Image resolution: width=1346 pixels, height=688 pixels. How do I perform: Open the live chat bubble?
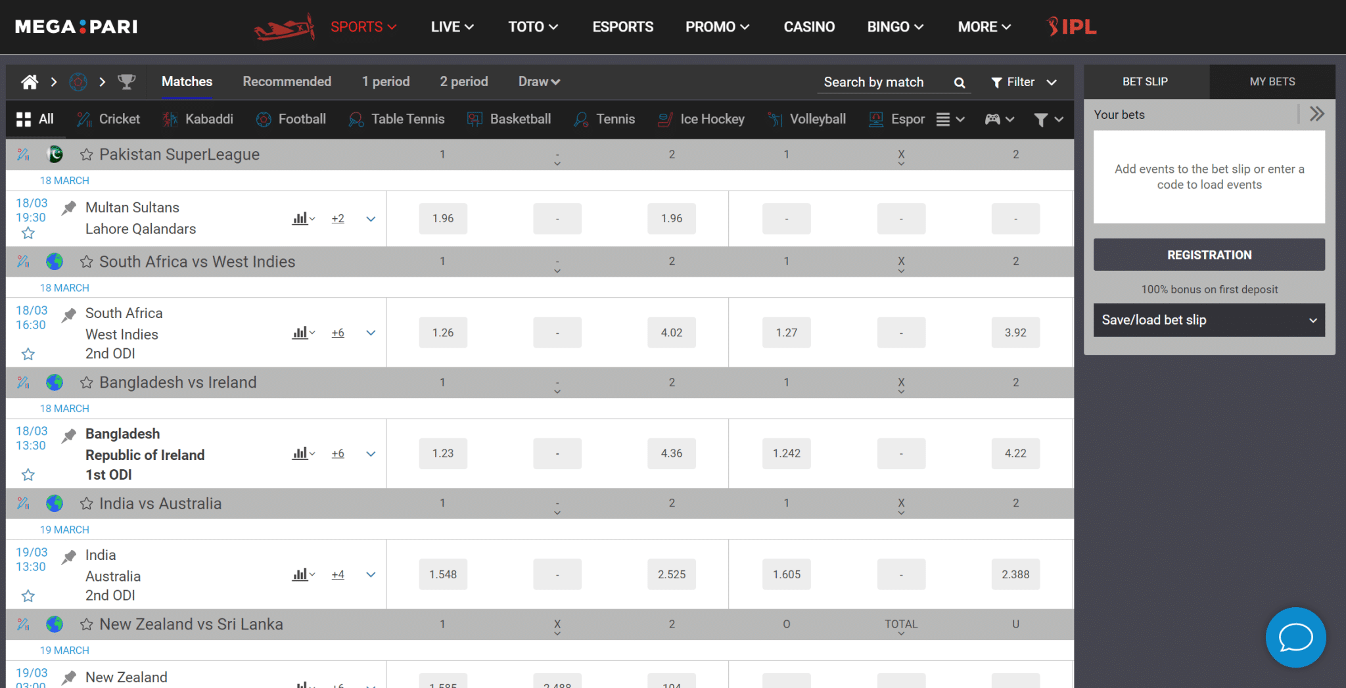(x=1295, y=637)
